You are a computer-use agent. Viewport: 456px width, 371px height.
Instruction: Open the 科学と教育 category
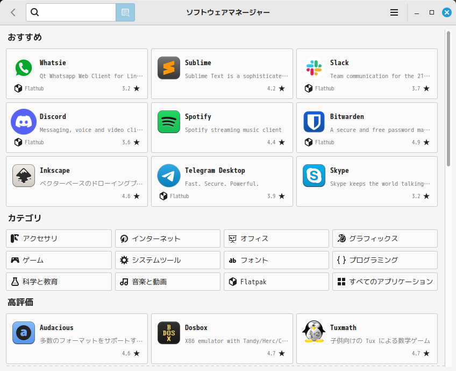(59, 282)
